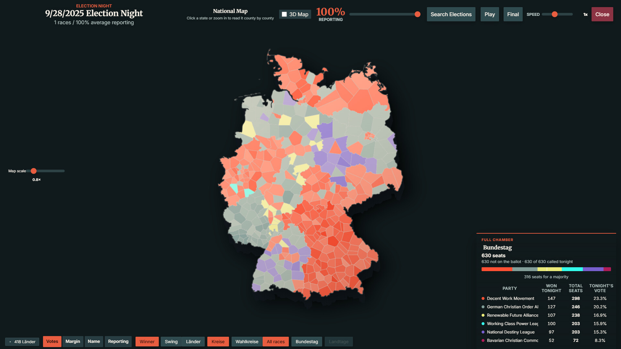Expand the 418 Länder list
The width and height of the screenshot is (621, 349).
click(22, 342)
